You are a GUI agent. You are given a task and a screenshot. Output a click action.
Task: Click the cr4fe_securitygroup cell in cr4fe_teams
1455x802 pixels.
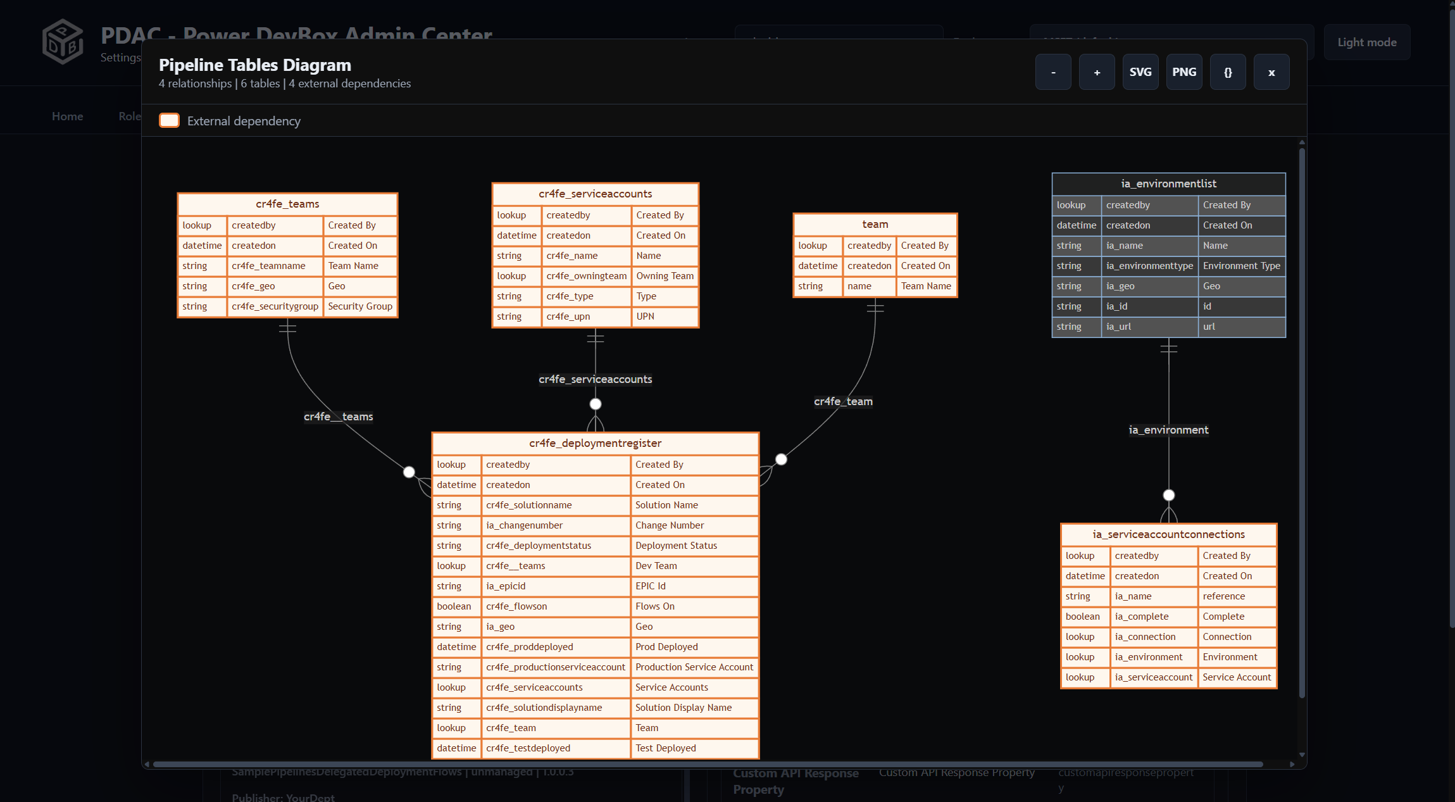(x=275, y=306)
